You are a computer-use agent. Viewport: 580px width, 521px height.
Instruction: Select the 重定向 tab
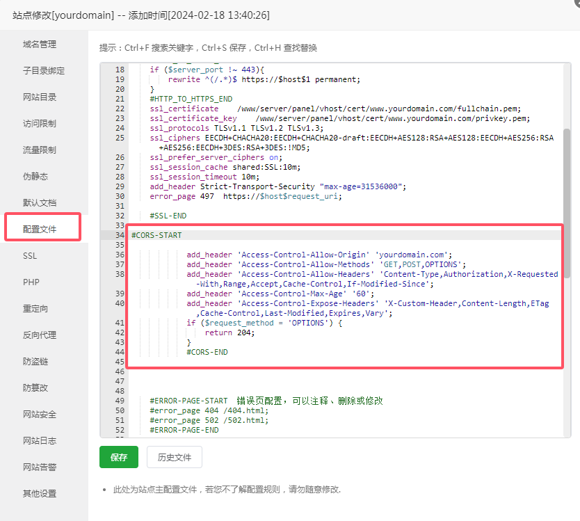tap(35, 309)
